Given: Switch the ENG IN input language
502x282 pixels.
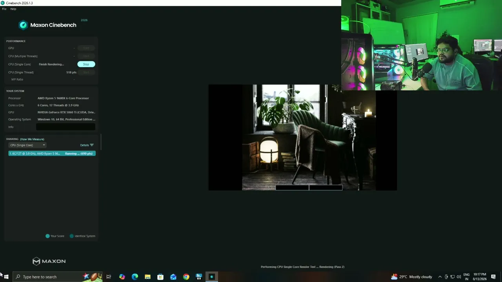Looking at the screenshot, I should [x=467, y=277].
